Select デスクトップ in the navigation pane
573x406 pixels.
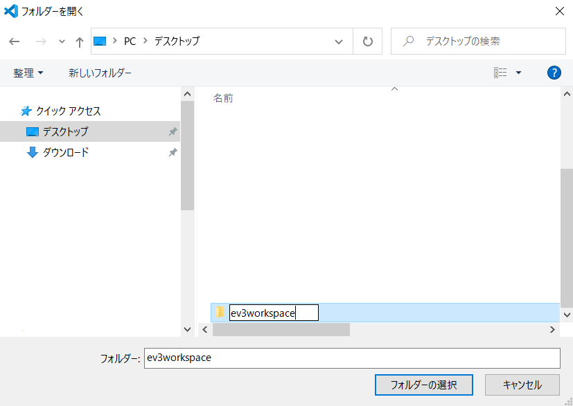[90, 131]
